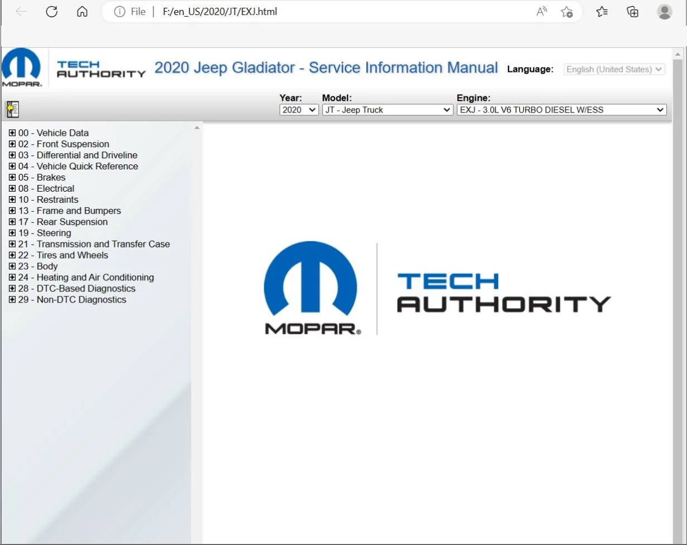Select the 02 - Front Suspension label
This screenshot has width=687, height=545.
64,144
